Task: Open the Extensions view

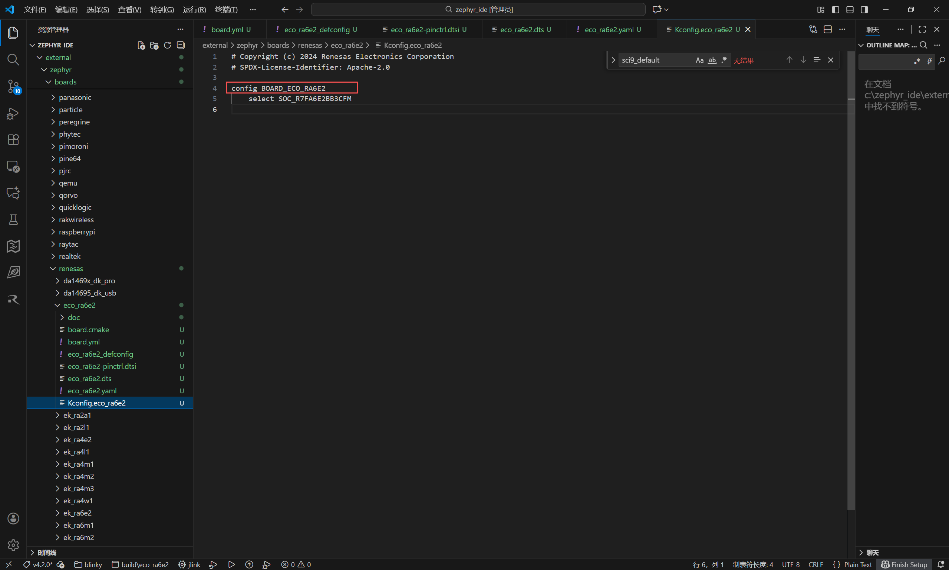Action: [x=13, y=139]
